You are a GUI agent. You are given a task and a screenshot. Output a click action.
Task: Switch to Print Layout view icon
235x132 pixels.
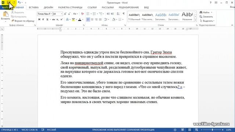pyautogui.click(x=189, y=130)
